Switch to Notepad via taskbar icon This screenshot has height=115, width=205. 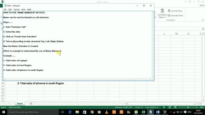(x=151, y=112)
